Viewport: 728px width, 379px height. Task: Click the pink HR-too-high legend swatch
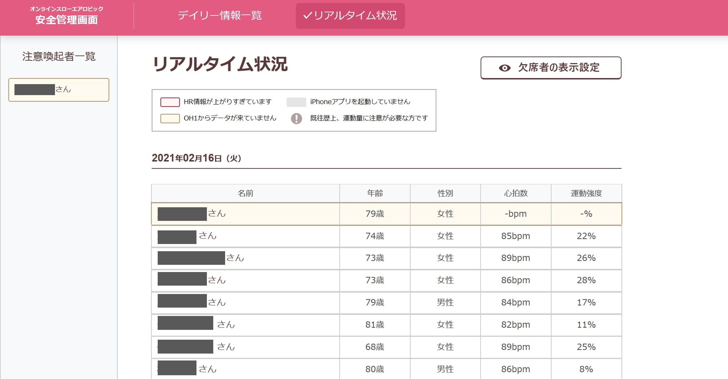point(170,102)
